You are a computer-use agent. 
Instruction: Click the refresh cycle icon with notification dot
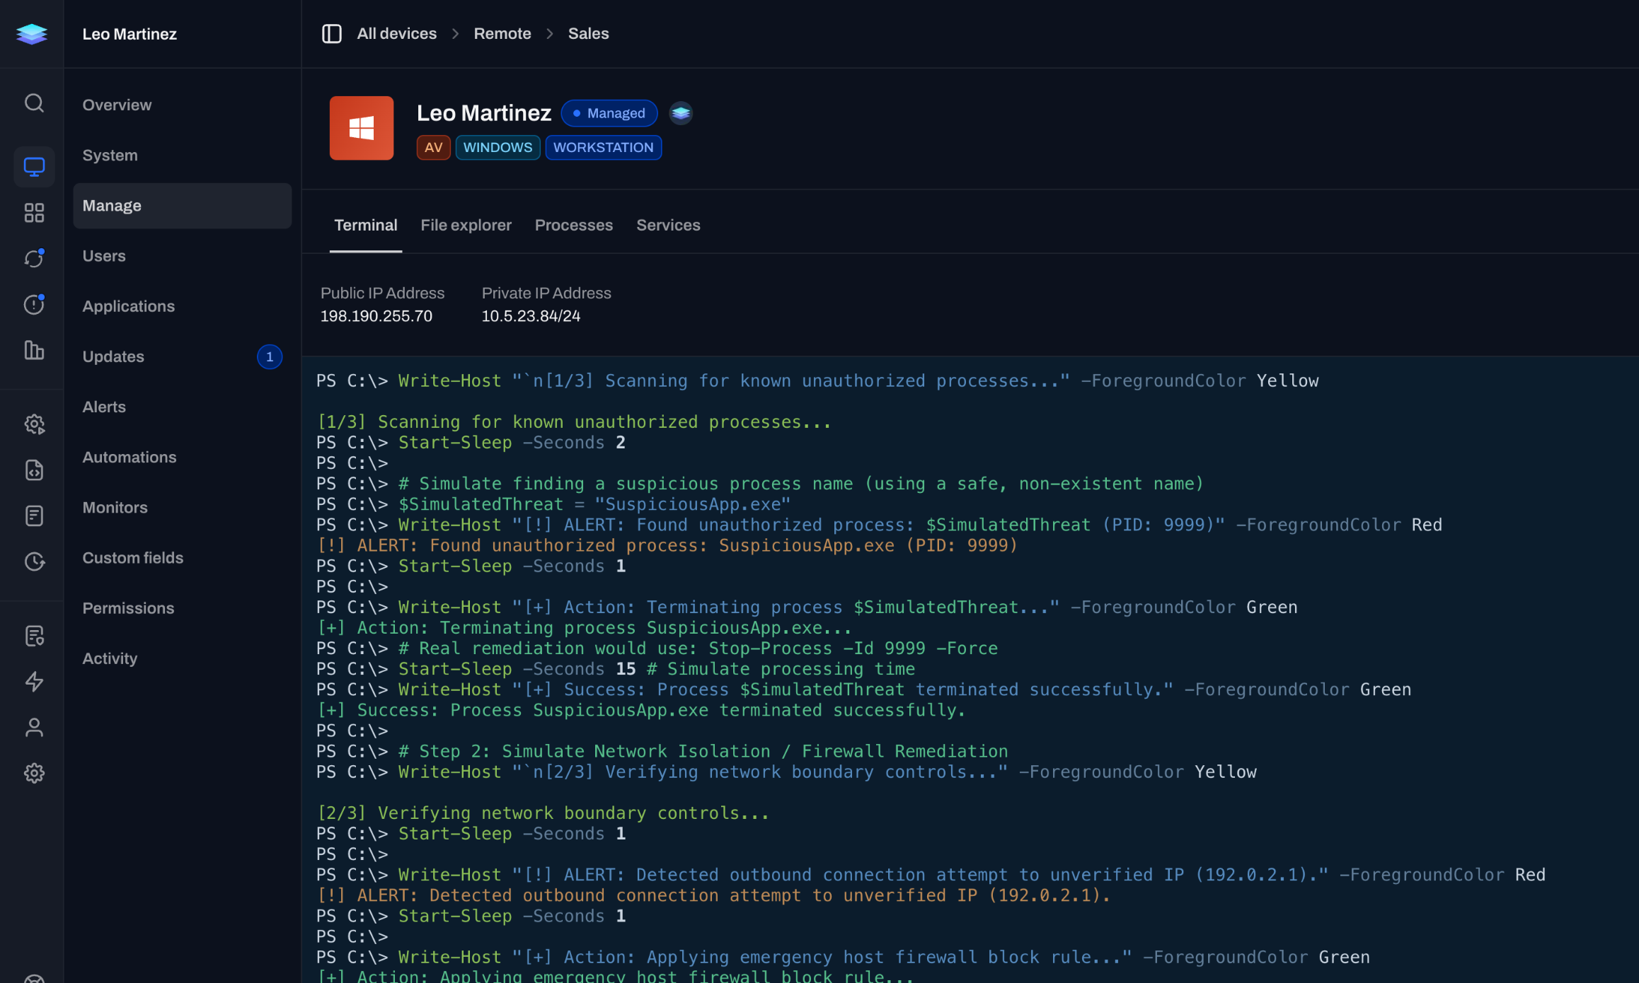point(34,258)
